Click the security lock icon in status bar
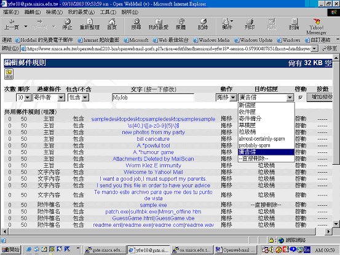 [x=271, y=240]
